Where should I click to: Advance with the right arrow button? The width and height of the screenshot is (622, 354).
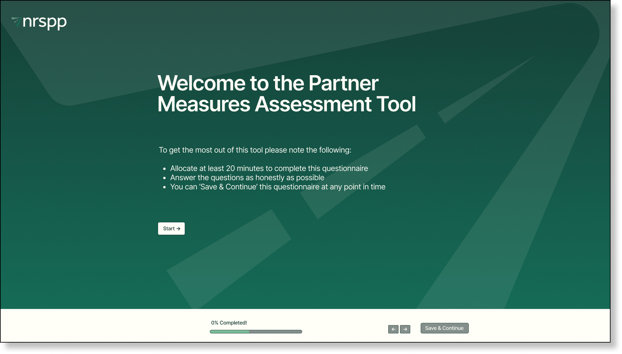click(x=405, y=329)
